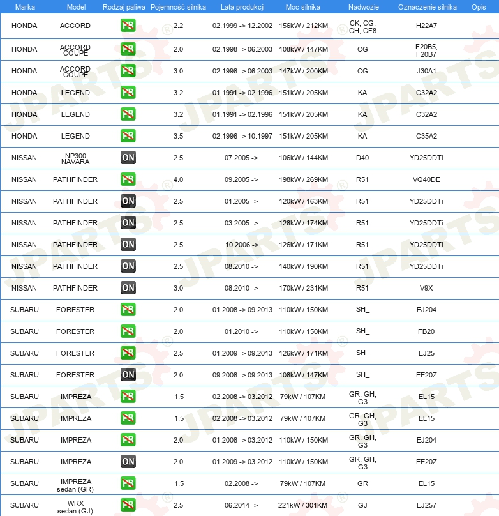The height and width of the screenshot is (516, 499).
Task: Select the engine code H22A7
Action: pos(426,26)
